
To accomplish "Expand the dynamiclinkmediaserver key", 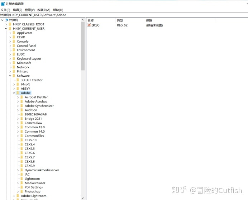I will pos(18,170).
